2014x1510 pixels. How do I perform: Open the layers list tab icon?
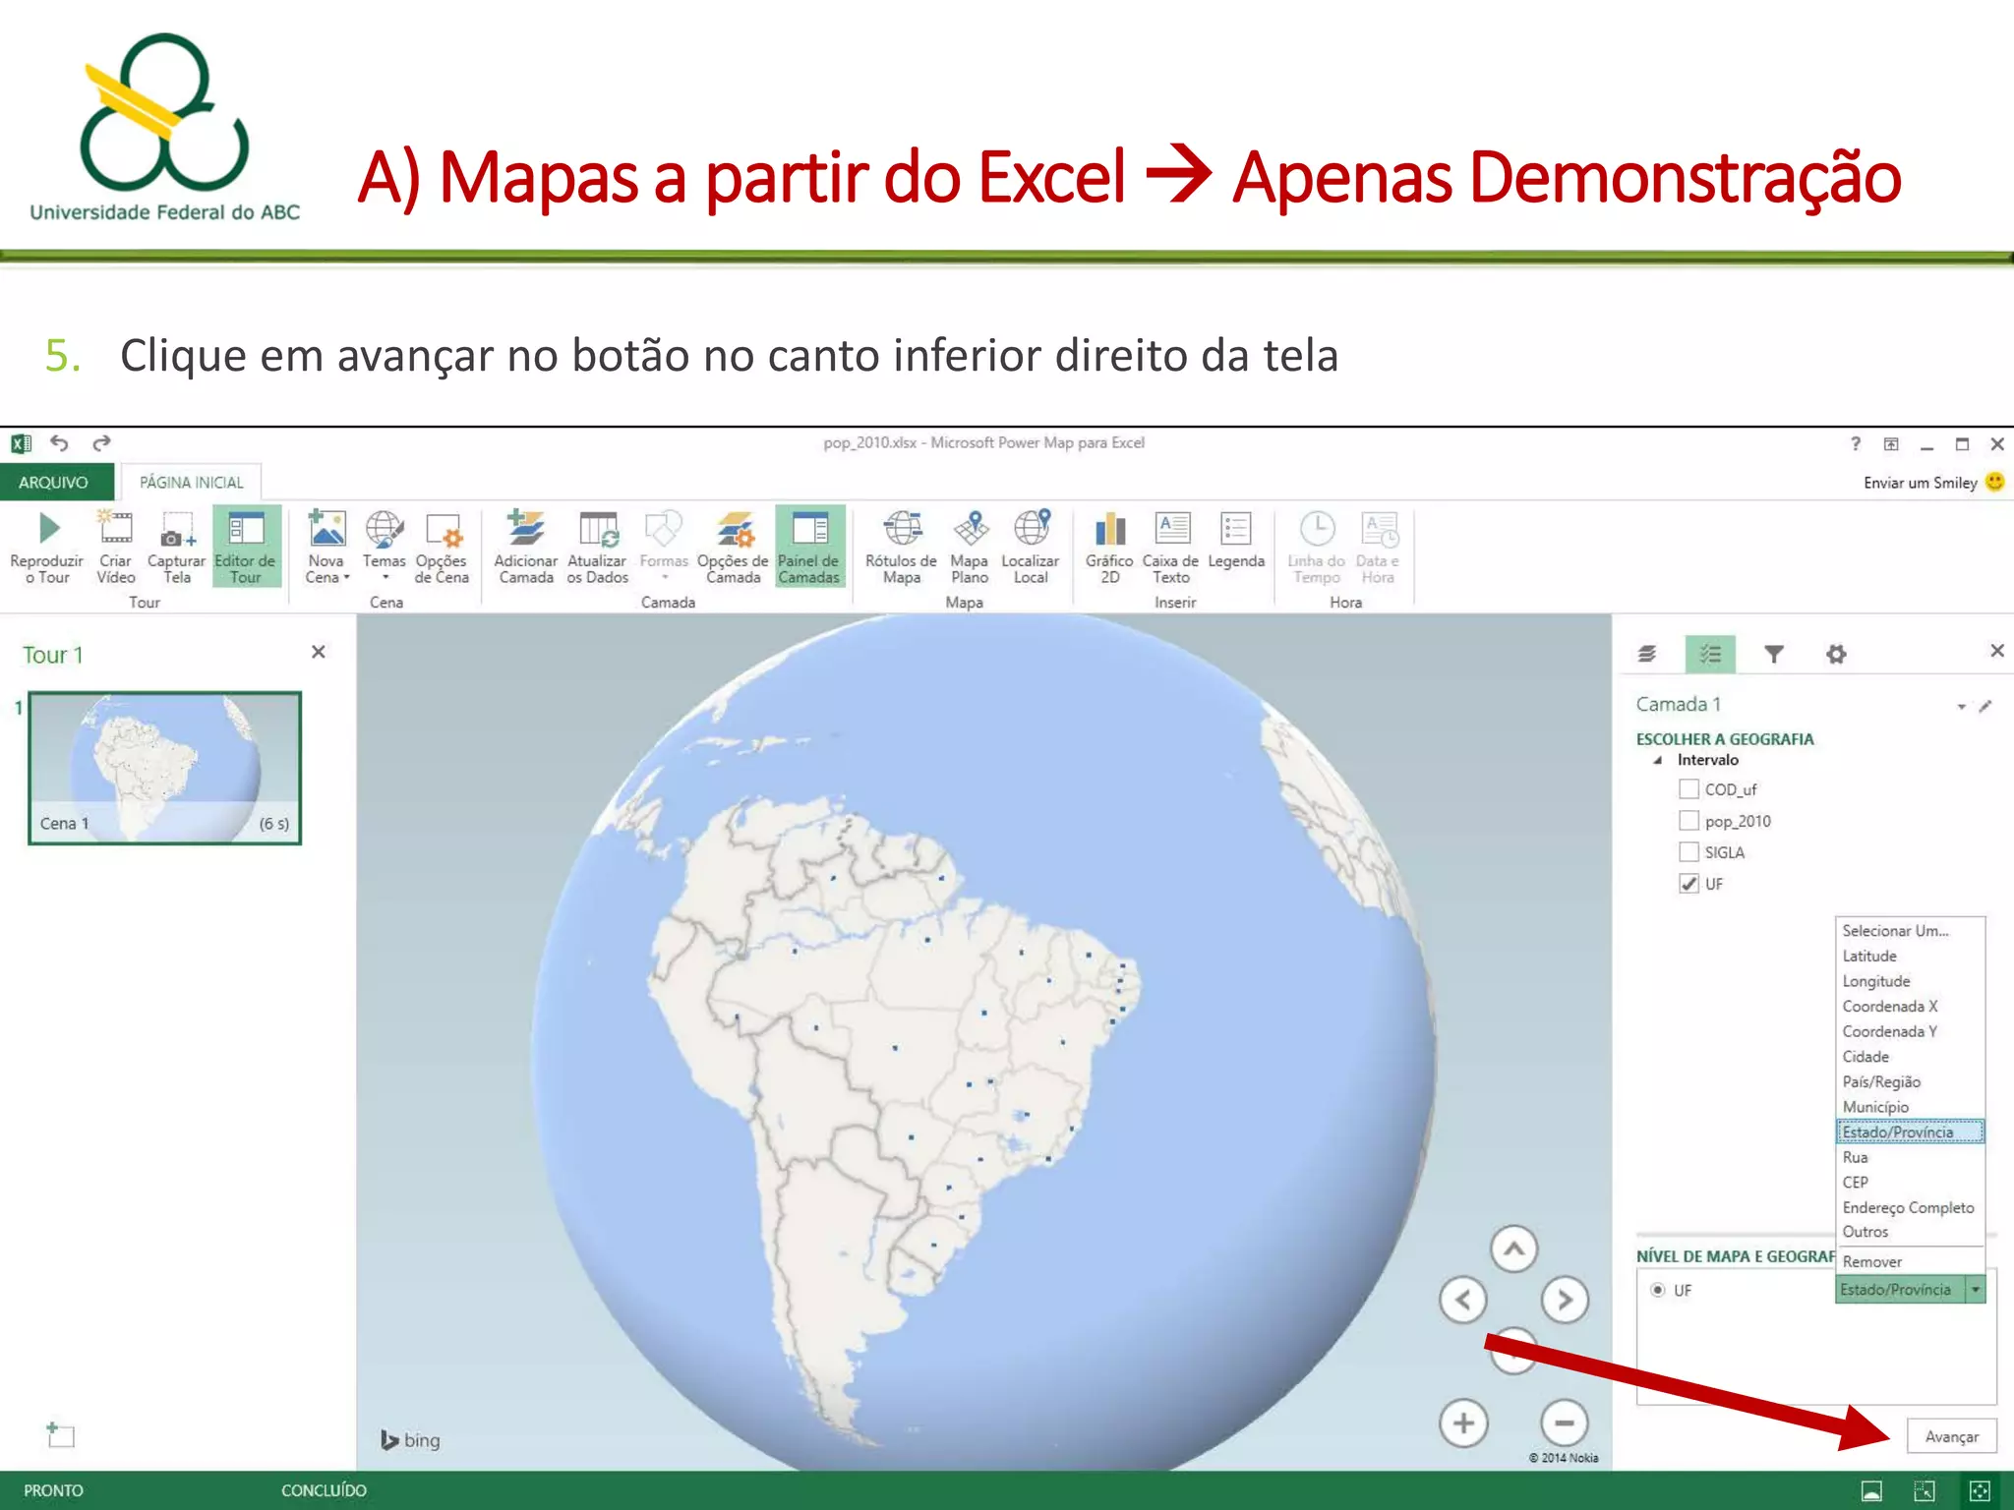coord(1647,654)
